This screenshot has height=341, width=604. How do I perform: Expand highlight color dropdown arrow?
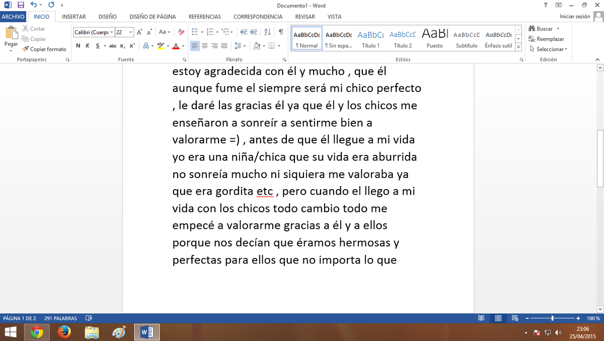168,46
